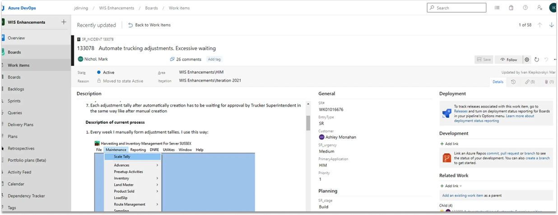
Task: Open the 26 comments link
Action: pyautogui.click(x=186, y=59)
